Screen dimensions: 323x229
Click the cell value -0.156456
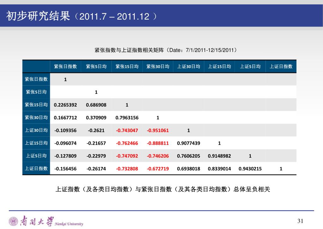(65, 169)
